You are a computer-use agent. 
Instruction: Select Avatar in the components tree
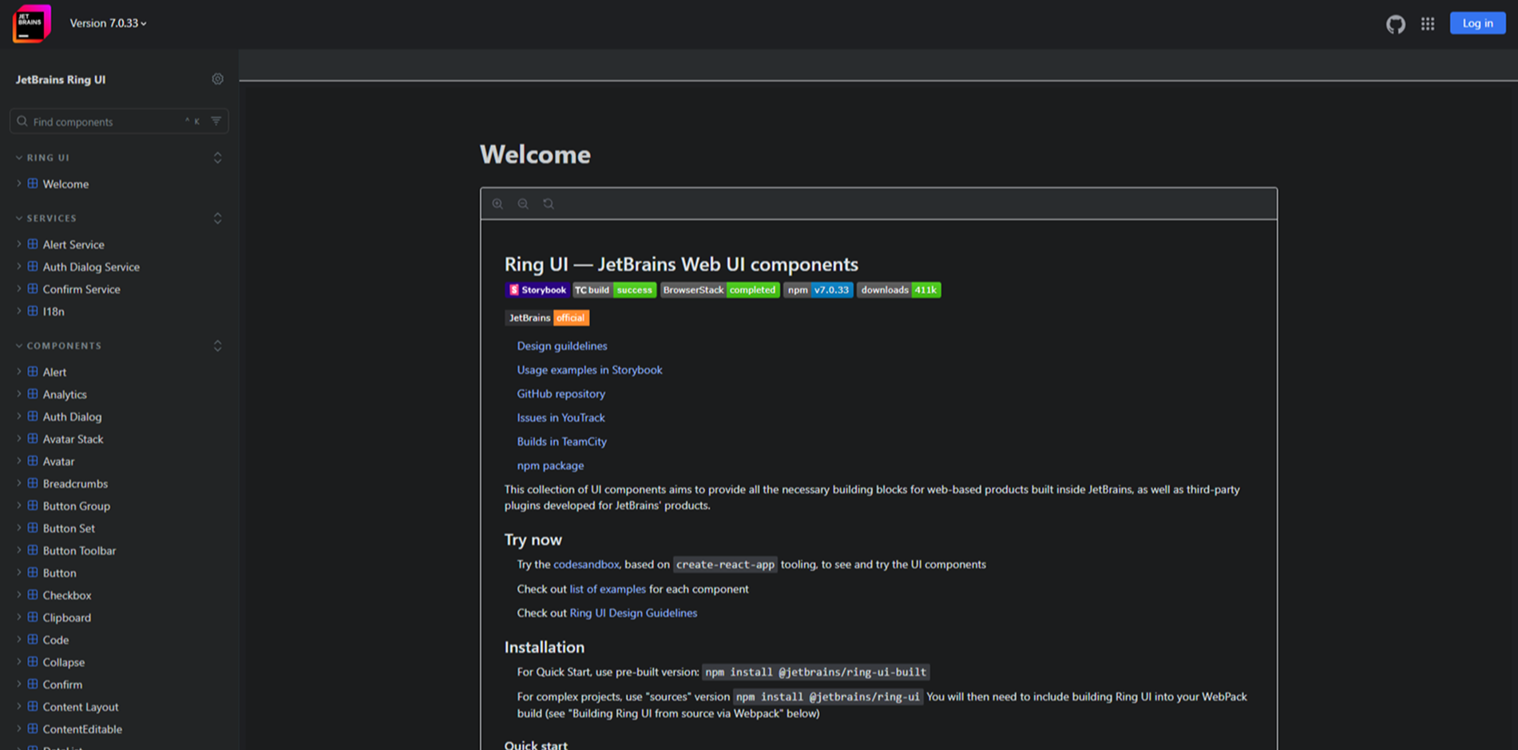pos(58,461)
